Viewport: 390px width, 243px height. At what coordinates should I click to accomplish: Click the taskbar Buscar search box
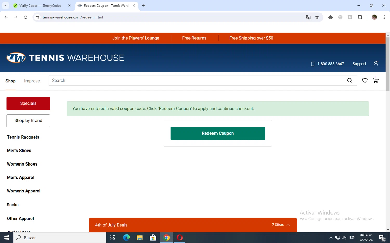tap(60, 238)
